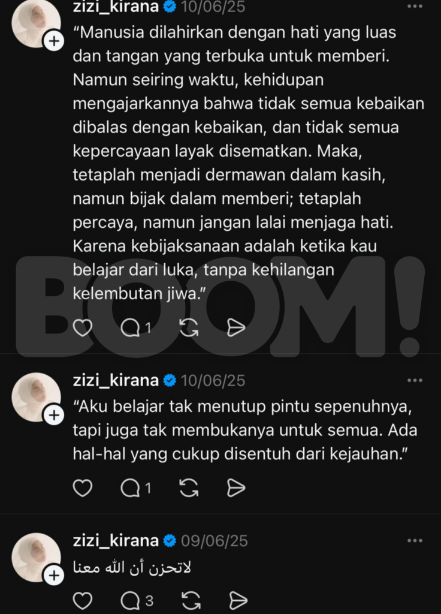
Task: Repost the "Manusia dilahirkan" post
Action: (x=189, y=327)
